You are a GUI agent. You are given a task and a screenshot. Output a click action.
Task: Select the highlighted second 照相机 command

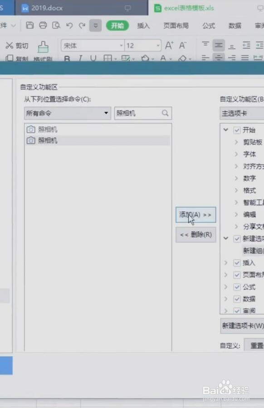(x=98, y=140)
